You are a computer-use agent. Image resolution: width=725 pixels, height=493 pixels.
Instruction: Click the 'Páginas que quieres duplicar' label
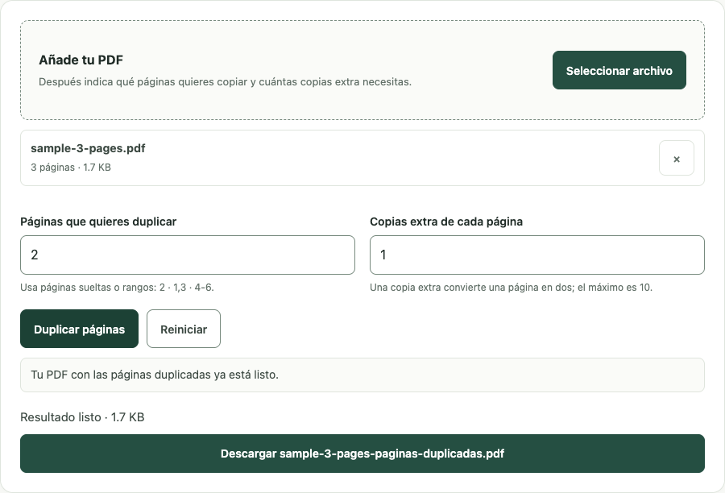98,222
